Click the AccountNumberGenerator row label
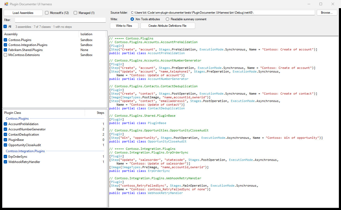The image size is (341, 210). (x=27, y=129)
